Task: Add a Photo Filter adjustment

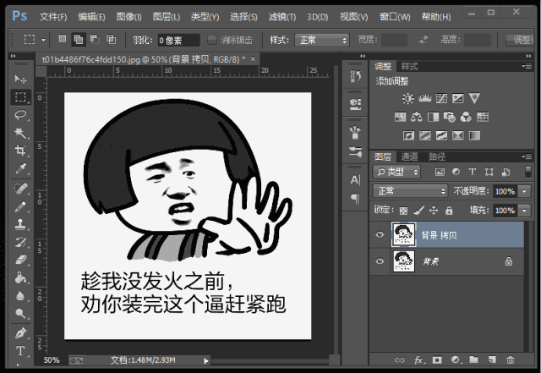Action: [x=449, y=117]
